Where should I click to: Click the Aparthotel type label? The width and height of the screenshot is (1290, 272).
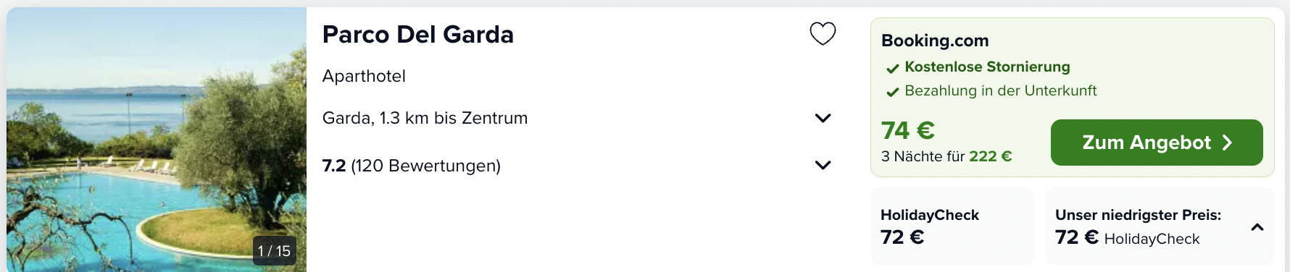(x=364, y=76)
